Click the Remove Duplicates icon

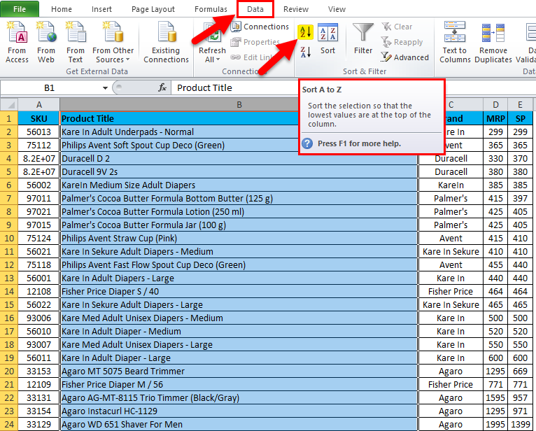493,33
